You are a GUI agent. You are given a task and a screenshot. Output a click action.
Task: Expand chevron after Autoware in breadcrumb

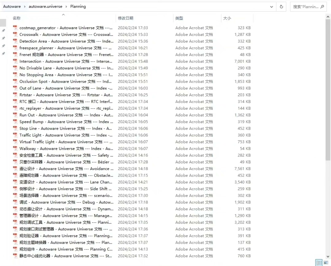(25, 6)
